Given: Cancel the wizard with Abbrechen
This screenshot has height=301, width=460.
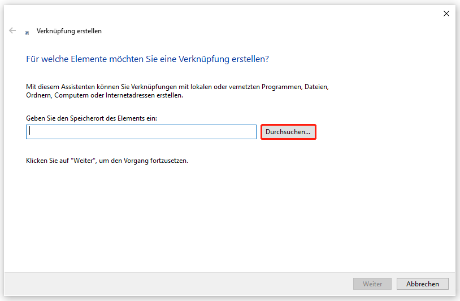Looking at the screenshot, I should click(x=423, y=284).
